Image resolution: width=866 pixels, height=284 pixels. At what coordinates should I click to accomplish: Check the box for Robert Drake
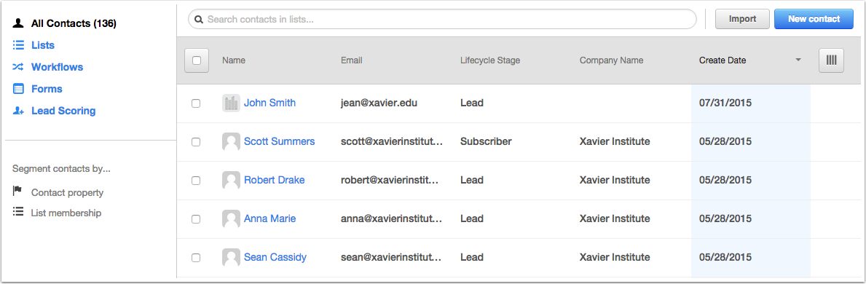[196, 181]
